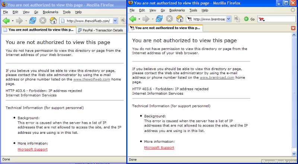
Task: Click Firefox logo in left window title bar
Action: (x=4, y=4)
